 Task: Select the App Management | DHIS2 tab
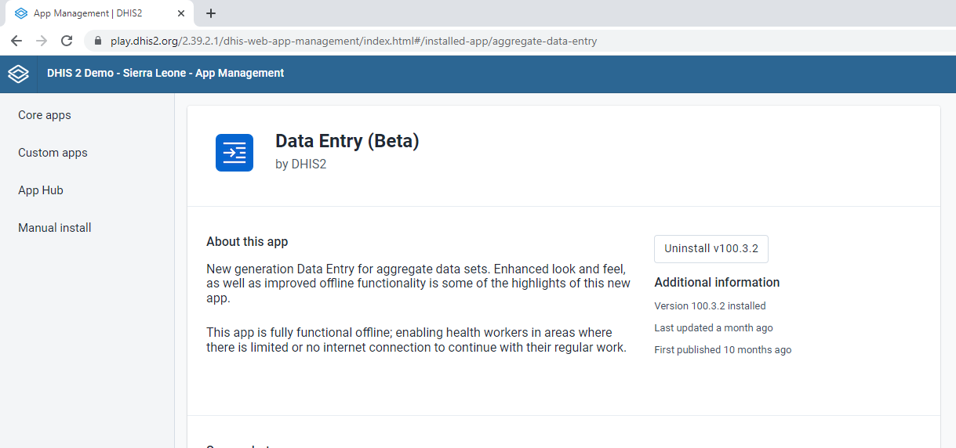[99, 13]
